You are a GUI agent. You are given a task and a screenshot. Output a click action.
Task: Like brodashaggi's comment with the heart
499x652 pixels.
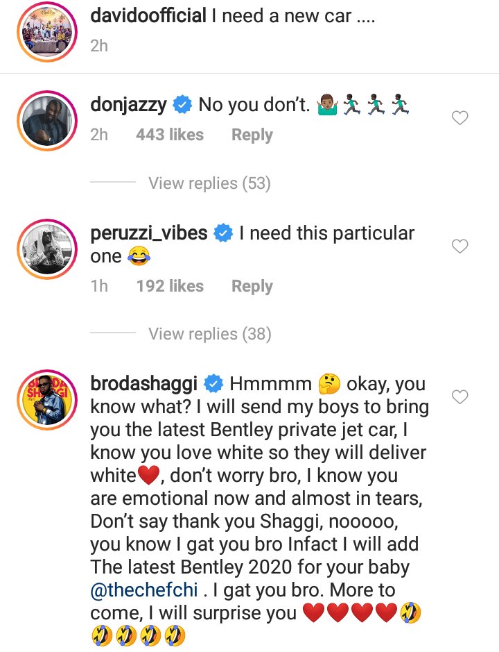pos(459,397)
